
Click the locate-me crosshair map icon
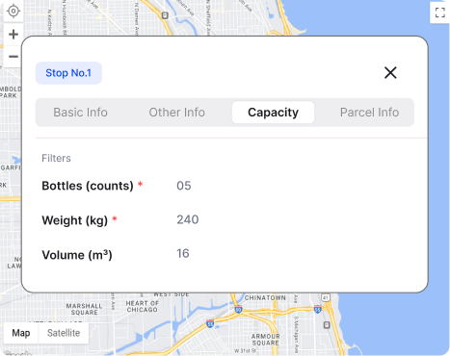pos(13,11)
